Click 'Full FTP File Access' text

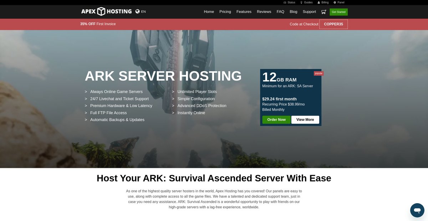click(108, 113)
